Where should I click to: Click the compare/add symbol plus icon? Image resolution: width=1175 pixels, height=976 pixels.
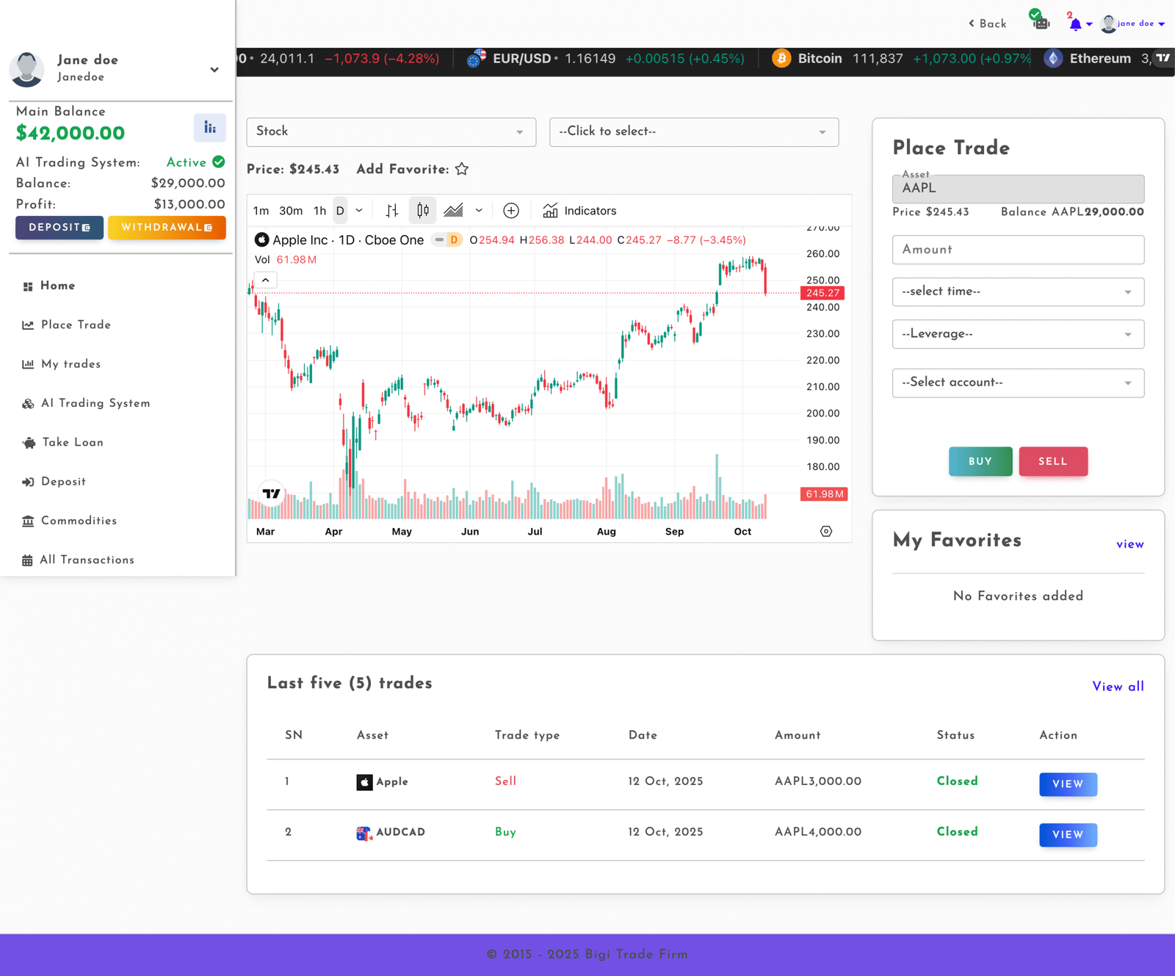511,211
